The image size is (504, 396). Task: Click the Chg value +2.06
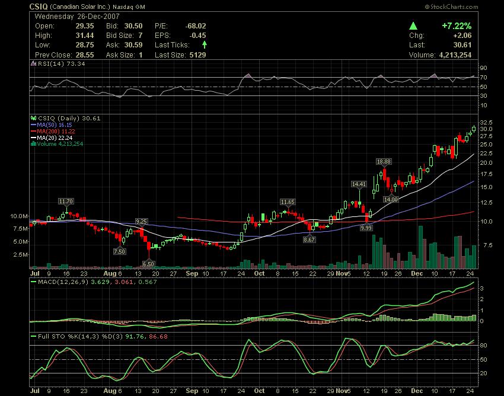tap(462, 36)
